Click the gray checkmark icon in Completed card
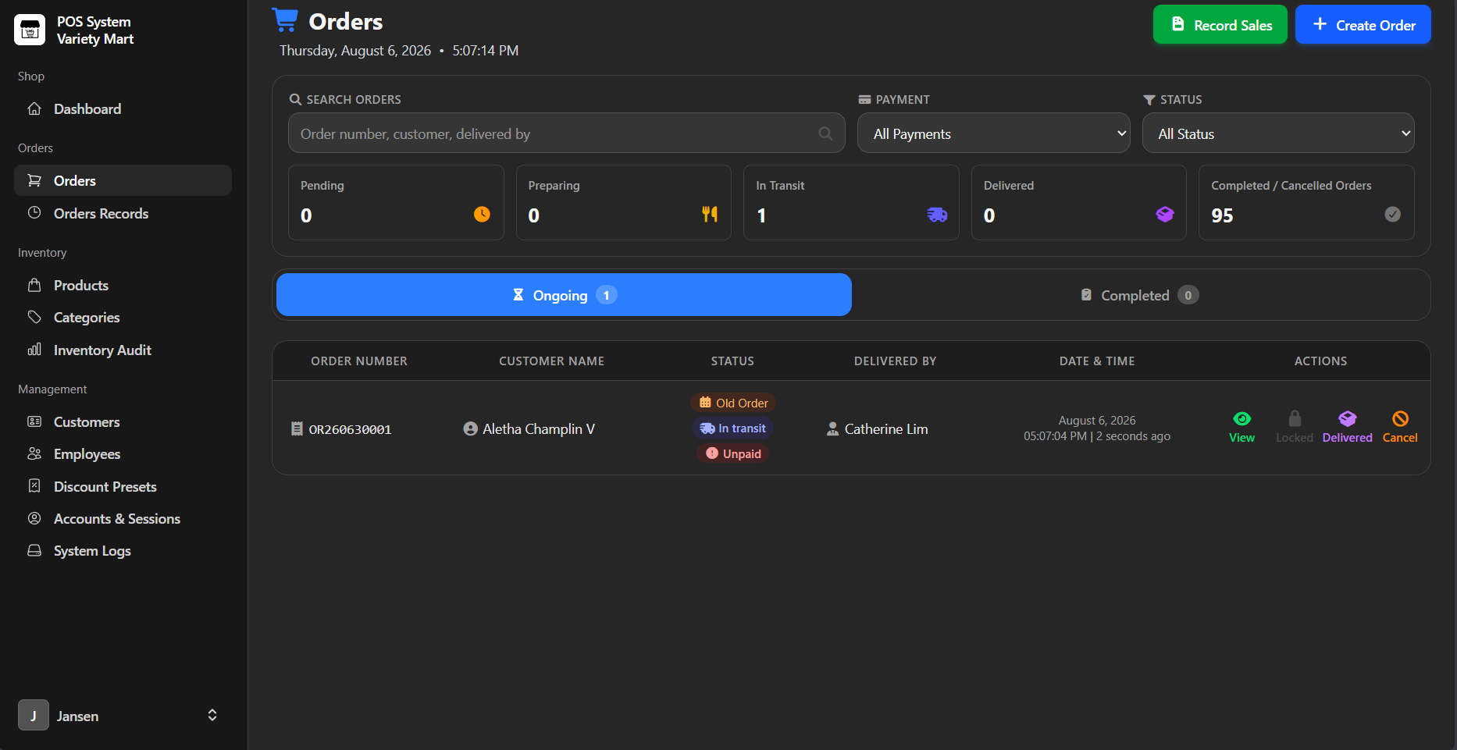This screenshot has height=750, width=1457. pyautogui.click(x=1392, y=214)
